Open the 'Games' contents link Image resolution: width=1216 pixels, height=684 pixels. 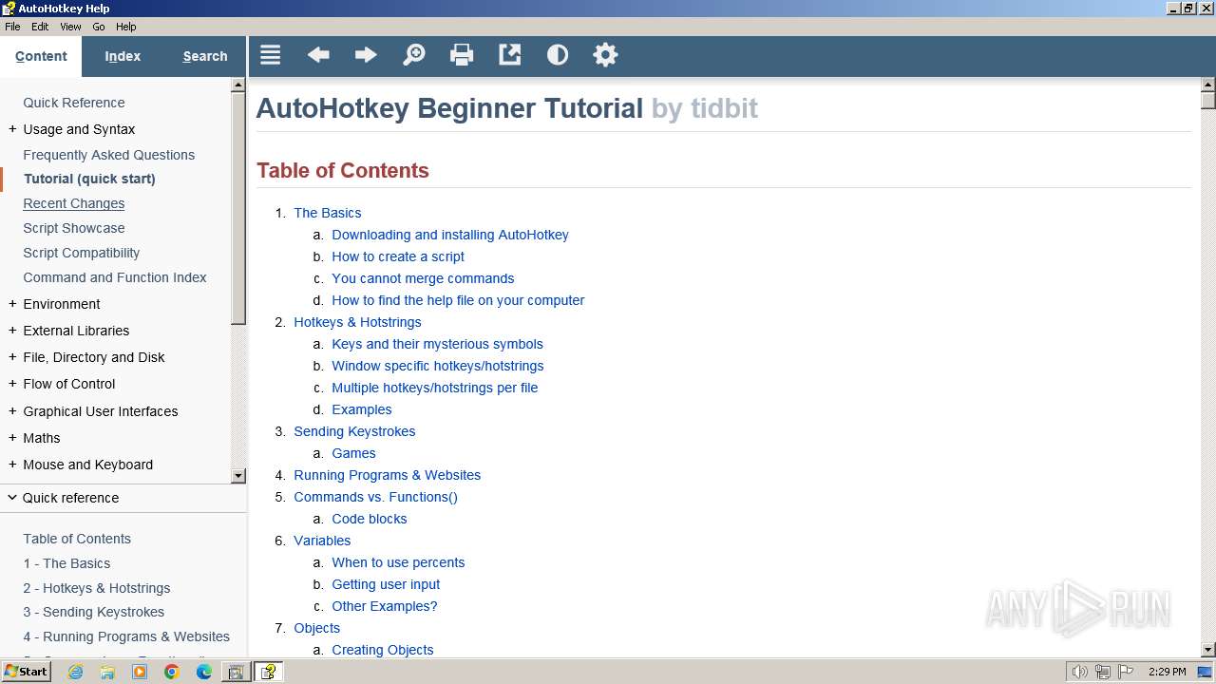(353, 453)
